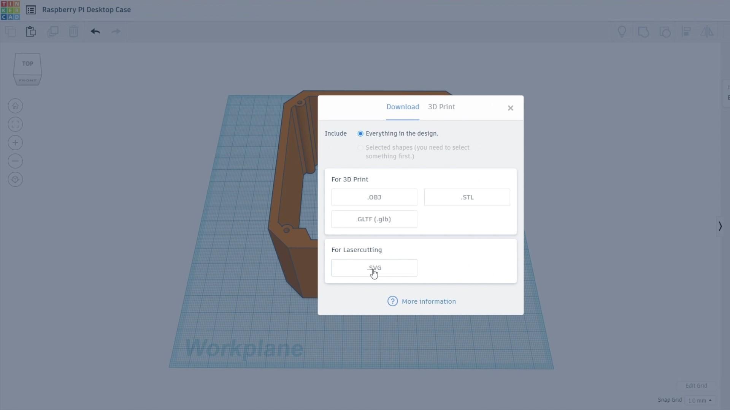Click the Zoom in plus icon
This screenshot has height=410, width=730.
tap(15, 143)
